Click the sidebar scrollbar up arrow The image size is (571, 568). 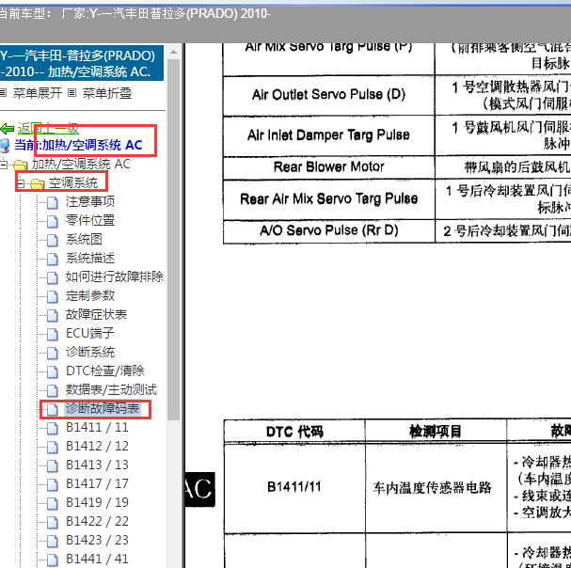click(173, 52)
